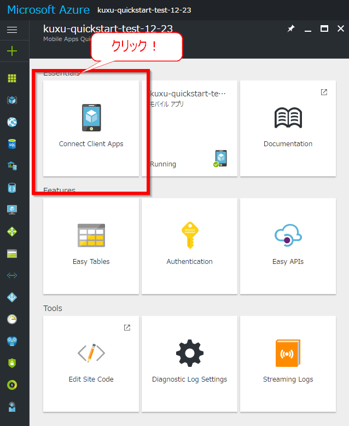Click the Microsoft Azure logo text

point(48,10)
